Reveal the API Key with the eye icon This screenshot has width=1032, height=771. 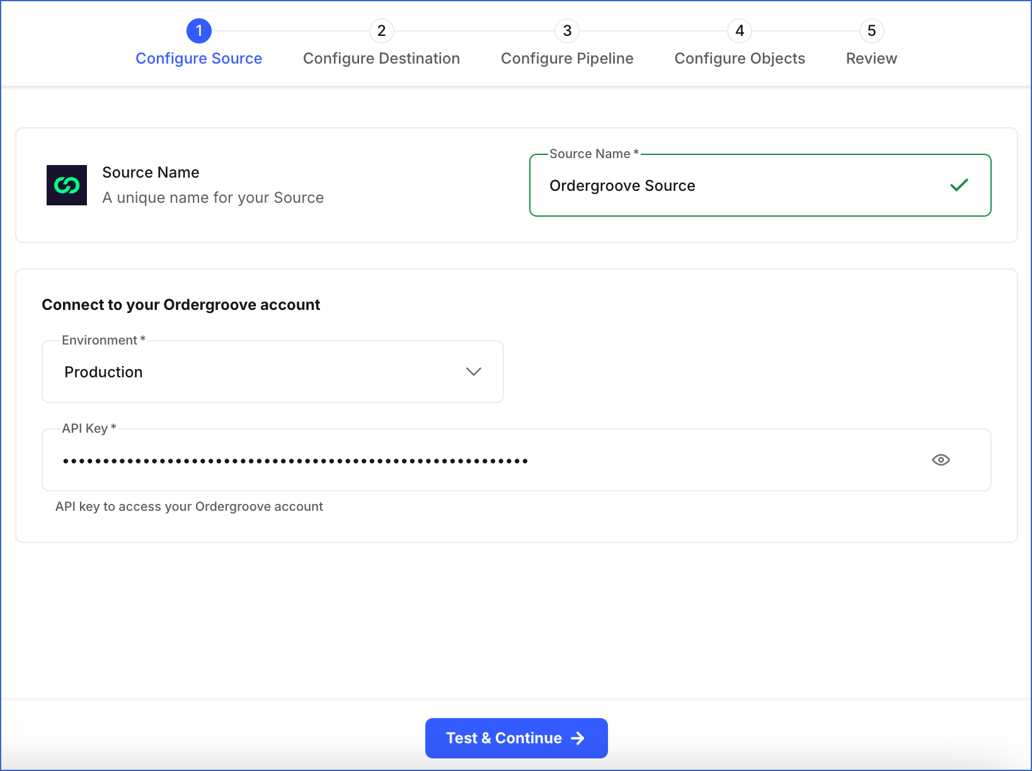(941, 460)
